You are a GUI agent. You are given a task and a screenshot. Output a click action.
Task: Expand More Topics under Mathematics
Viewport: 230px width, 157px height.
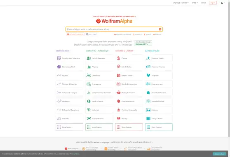pos(69,127)
